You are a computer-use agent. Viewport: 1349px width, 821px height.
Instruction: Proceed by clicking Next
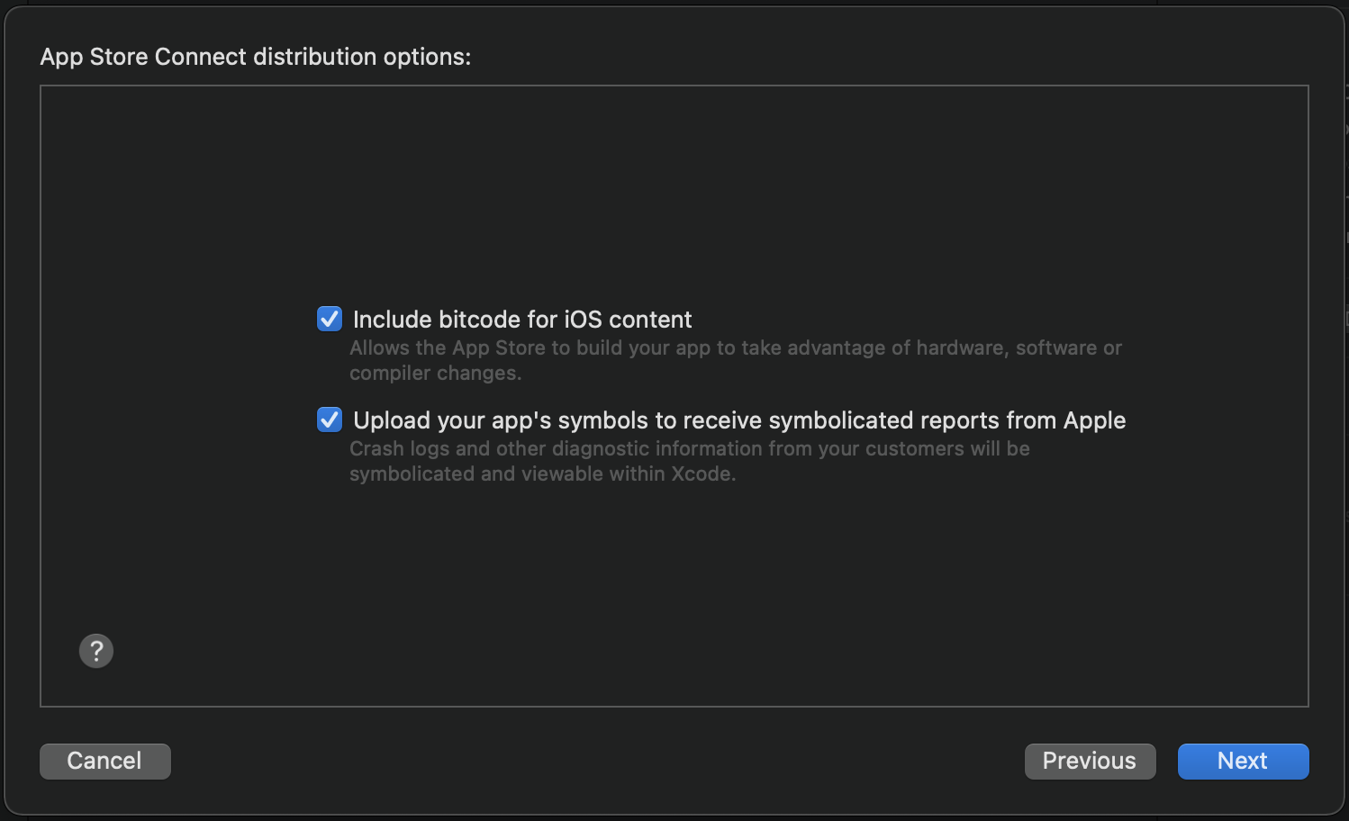pyautogui.click(x=1243, y=762)
